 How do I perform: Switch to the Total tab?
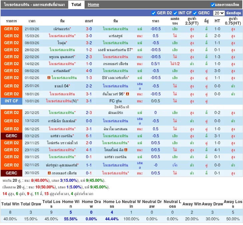(x=76, y=5)
